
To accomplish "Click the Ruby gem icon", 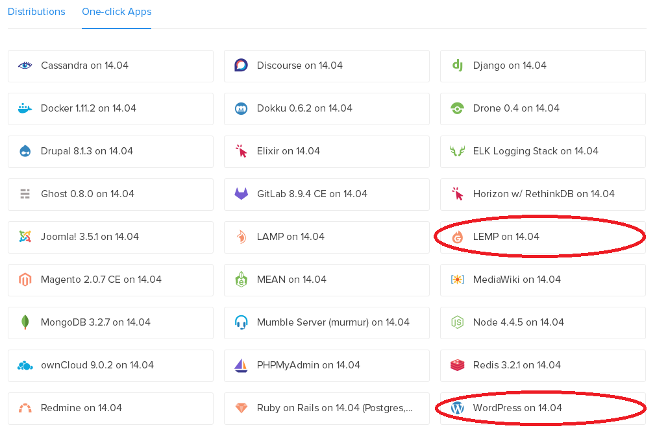I will (x=241, y=408).
